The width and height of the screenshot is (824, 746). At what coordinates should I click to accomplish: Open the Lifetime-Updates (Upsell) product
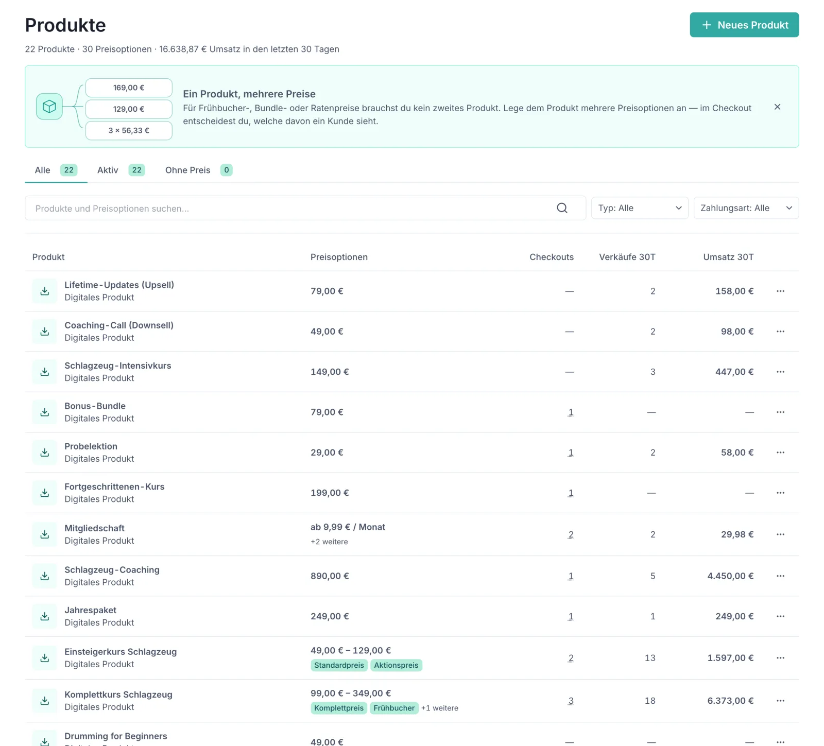point(119,285)
